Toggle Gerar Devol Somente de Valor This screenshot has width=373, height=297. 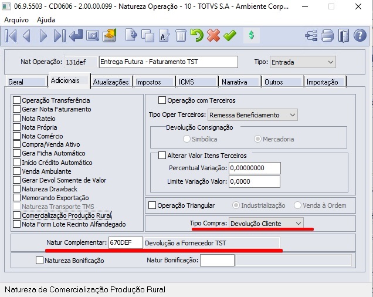tap(16, 180)
